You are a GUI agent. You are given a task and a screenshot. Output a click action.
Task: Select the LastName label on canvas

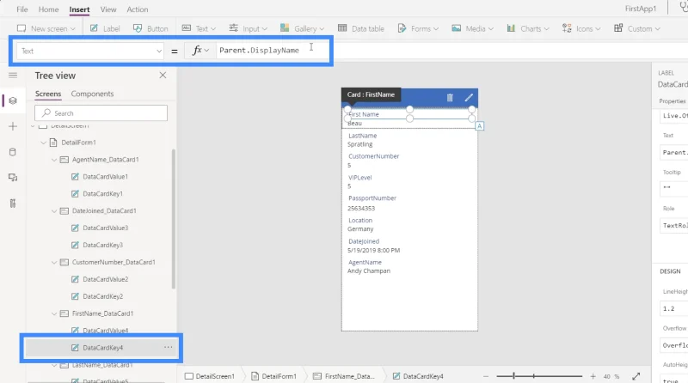362,136
